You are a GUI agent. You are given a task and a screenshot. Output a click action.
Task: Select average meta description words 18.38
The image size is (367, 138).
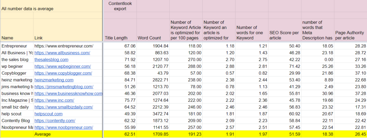(x=318, y=134)
